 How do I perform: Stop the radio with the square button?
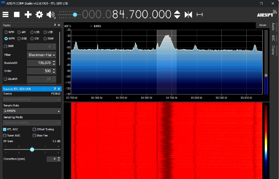coord(17,14)
